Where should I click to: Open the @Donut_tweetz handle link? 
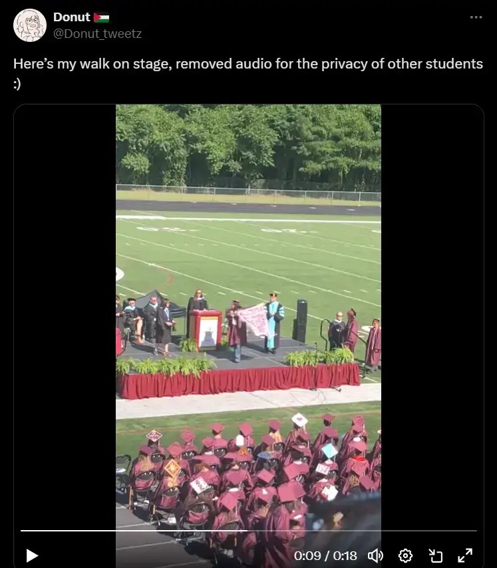(x=97, y=34)
